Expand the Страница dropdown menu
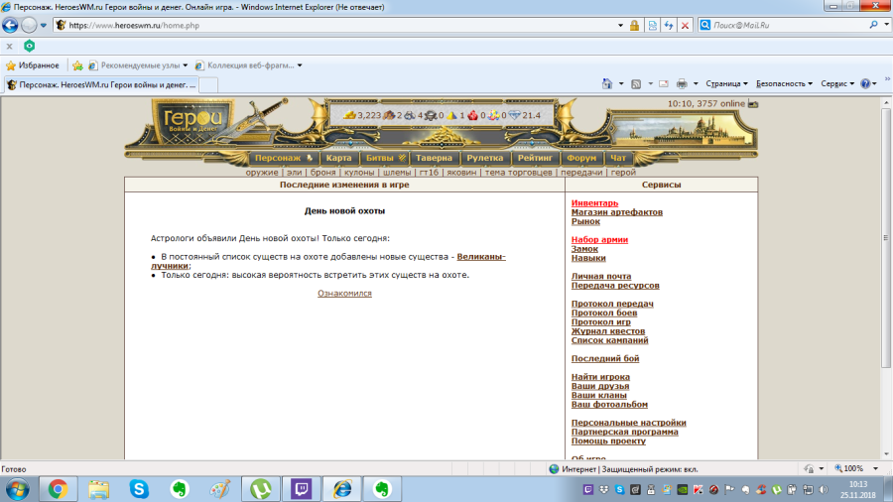This screenshot has width=893, height=502. point(725,84)
